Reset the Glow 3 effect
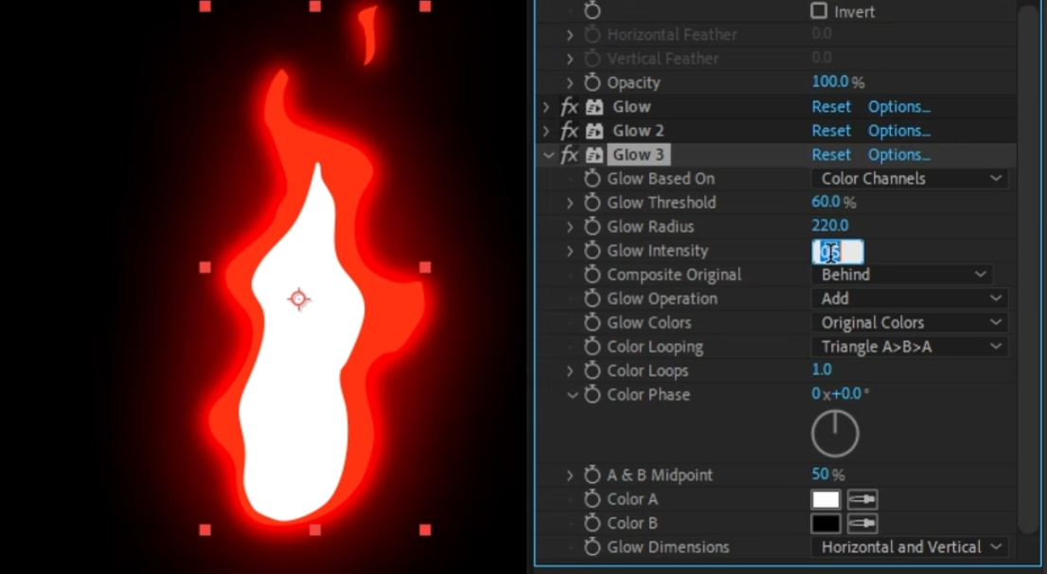Screen dimensions: 1047x574 (x=831, y=155)
